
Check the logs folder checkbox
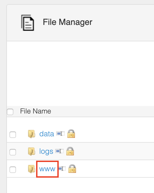click(x=13, y=152)
